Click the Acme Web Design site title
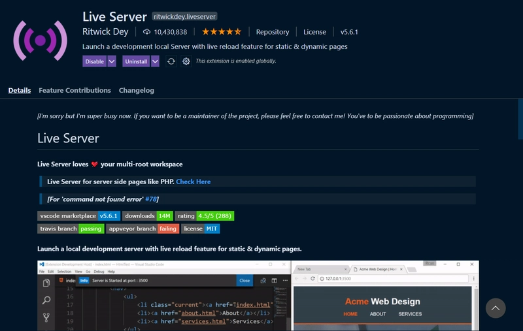This screenshot has height=331, width=523. tap(382, 302)
